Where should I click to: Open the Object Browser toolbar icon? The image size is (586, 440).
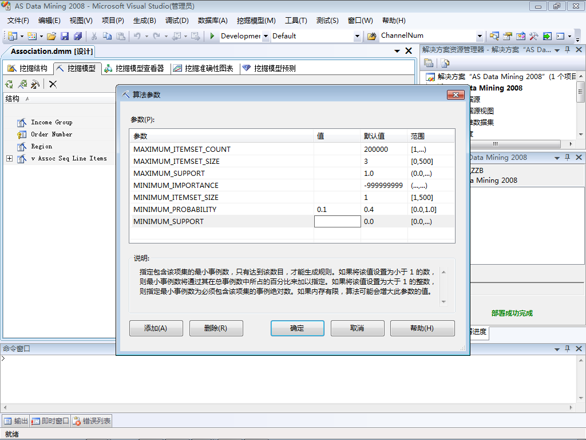point(521,36)
